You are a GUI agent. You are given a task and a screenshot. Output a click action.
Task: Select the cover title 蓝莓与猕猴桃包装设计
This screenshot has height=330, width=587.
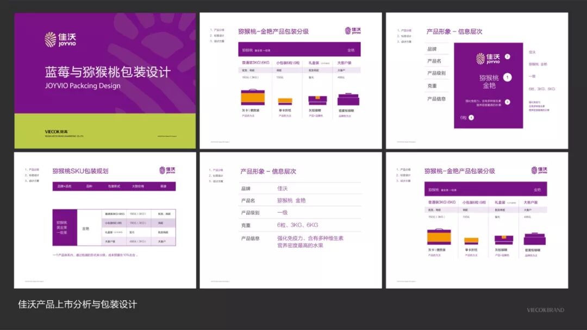pyautogui.click(x=108, y=72)
